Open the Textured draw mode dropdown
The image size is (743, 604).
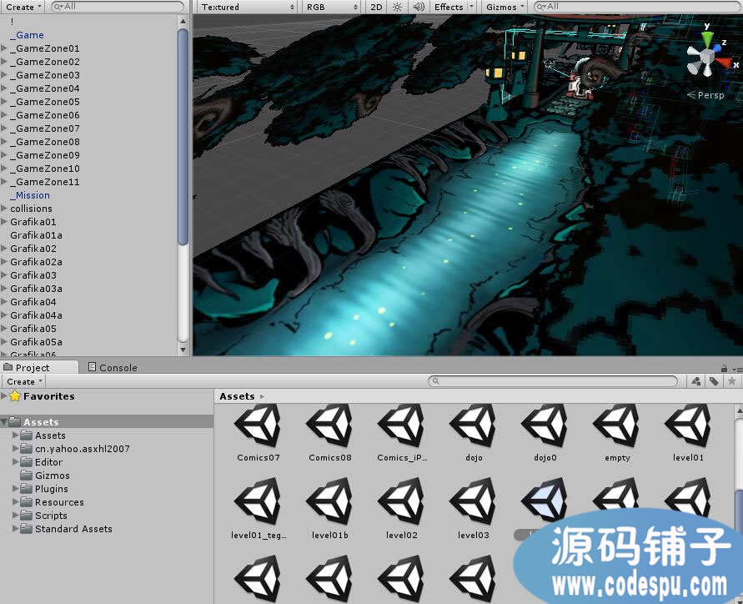pos(248,7)
